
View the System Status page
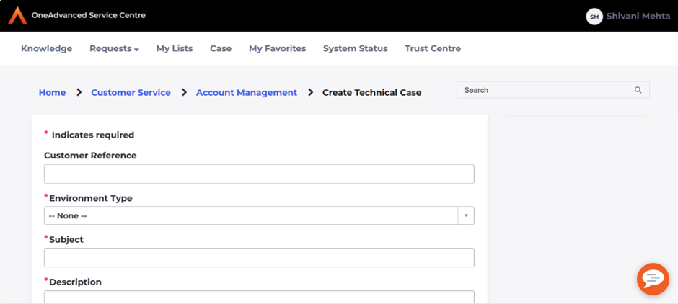[x=355, y=48]
